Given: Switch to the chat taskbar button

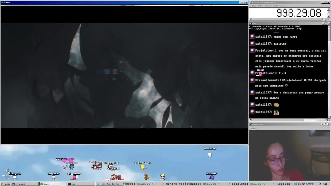Looking at the screenshot, I should point(81,184).
